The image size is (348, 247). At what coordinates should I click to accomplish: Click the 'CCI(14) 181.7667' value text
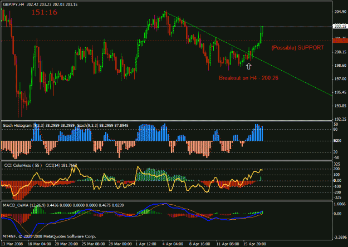61,165
